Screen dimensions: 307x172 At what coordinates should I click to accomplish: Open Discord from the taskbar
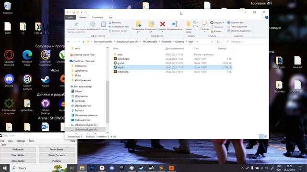click(x=112, y=168)
